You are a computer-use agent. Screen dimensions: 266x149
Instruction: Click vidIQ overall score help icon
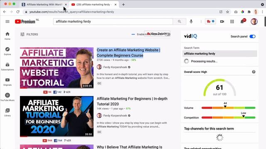(x=254, y=72)
